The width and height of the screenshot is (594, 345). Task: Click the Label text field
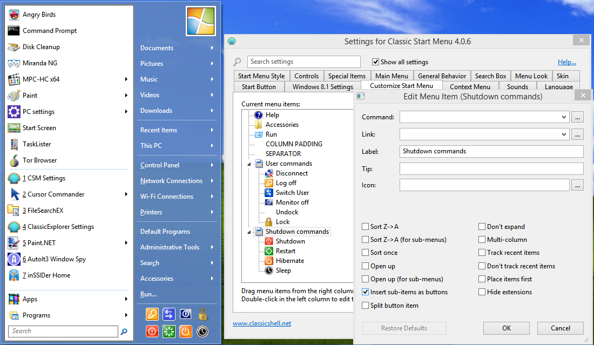coord(491,151)
